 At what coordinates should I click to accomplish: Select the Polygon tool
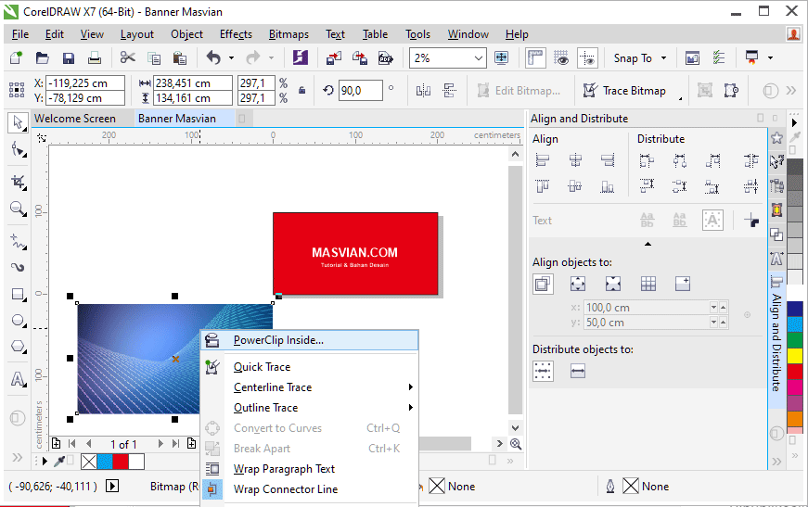[18, 347]
